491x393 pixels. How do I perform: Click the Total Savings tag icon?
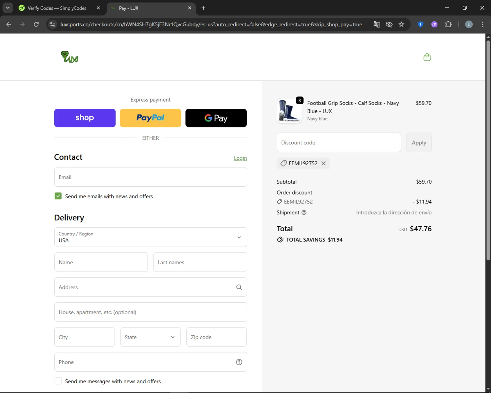280,240
